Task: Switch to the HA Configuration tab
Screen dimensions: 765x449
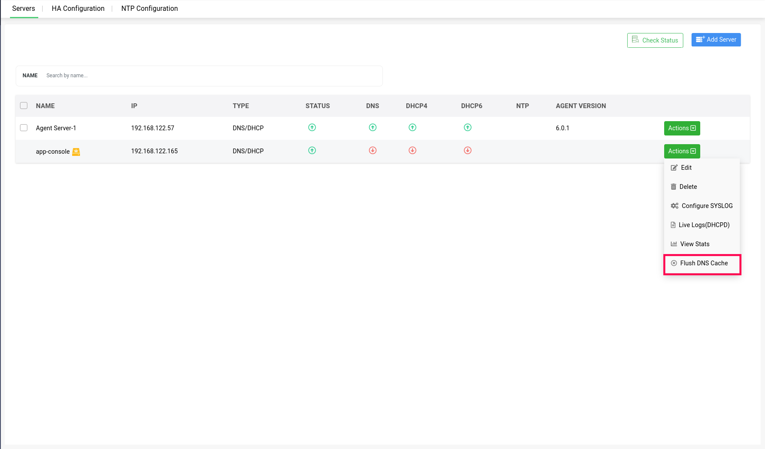Action: click(78, 9)
